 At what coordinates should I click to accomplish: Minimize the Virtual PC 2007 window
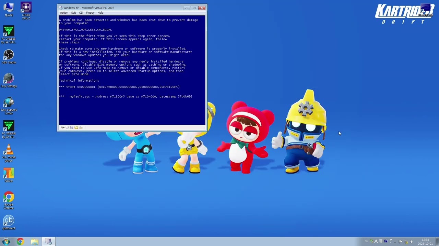(187, 8)
